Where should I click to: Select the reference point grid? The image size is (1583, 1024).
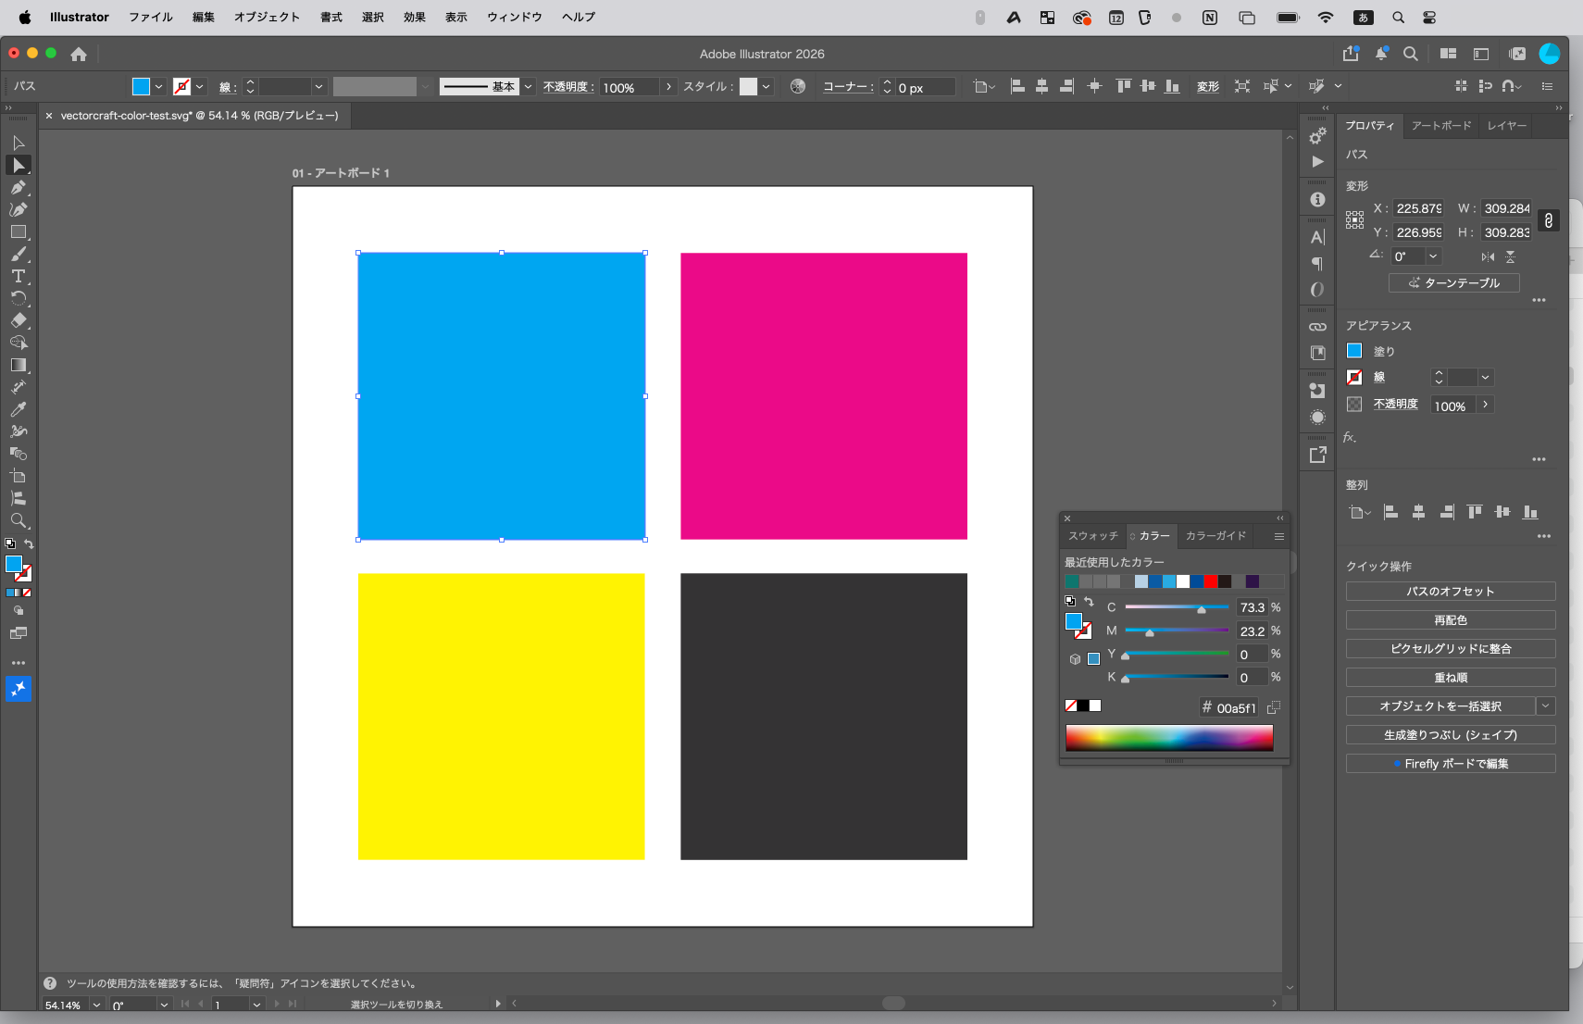[x=1354, y=220]
